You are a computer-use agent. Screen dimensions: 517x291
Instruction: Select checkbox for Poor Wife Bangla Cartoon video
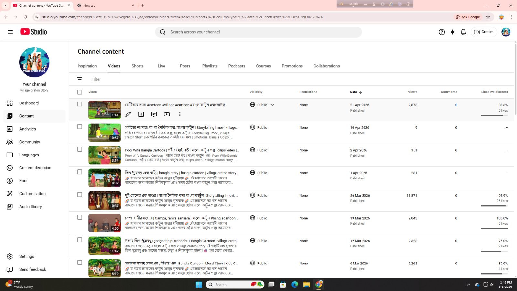[80, 149]
